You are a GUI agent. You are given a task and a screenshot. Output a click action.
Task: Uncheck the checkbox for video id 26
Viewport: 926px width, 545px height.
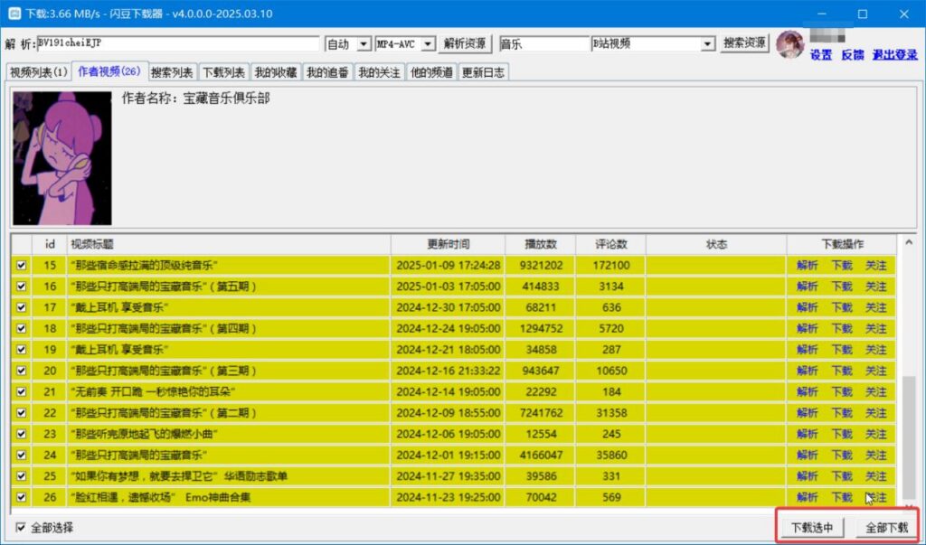pos(21,497)
